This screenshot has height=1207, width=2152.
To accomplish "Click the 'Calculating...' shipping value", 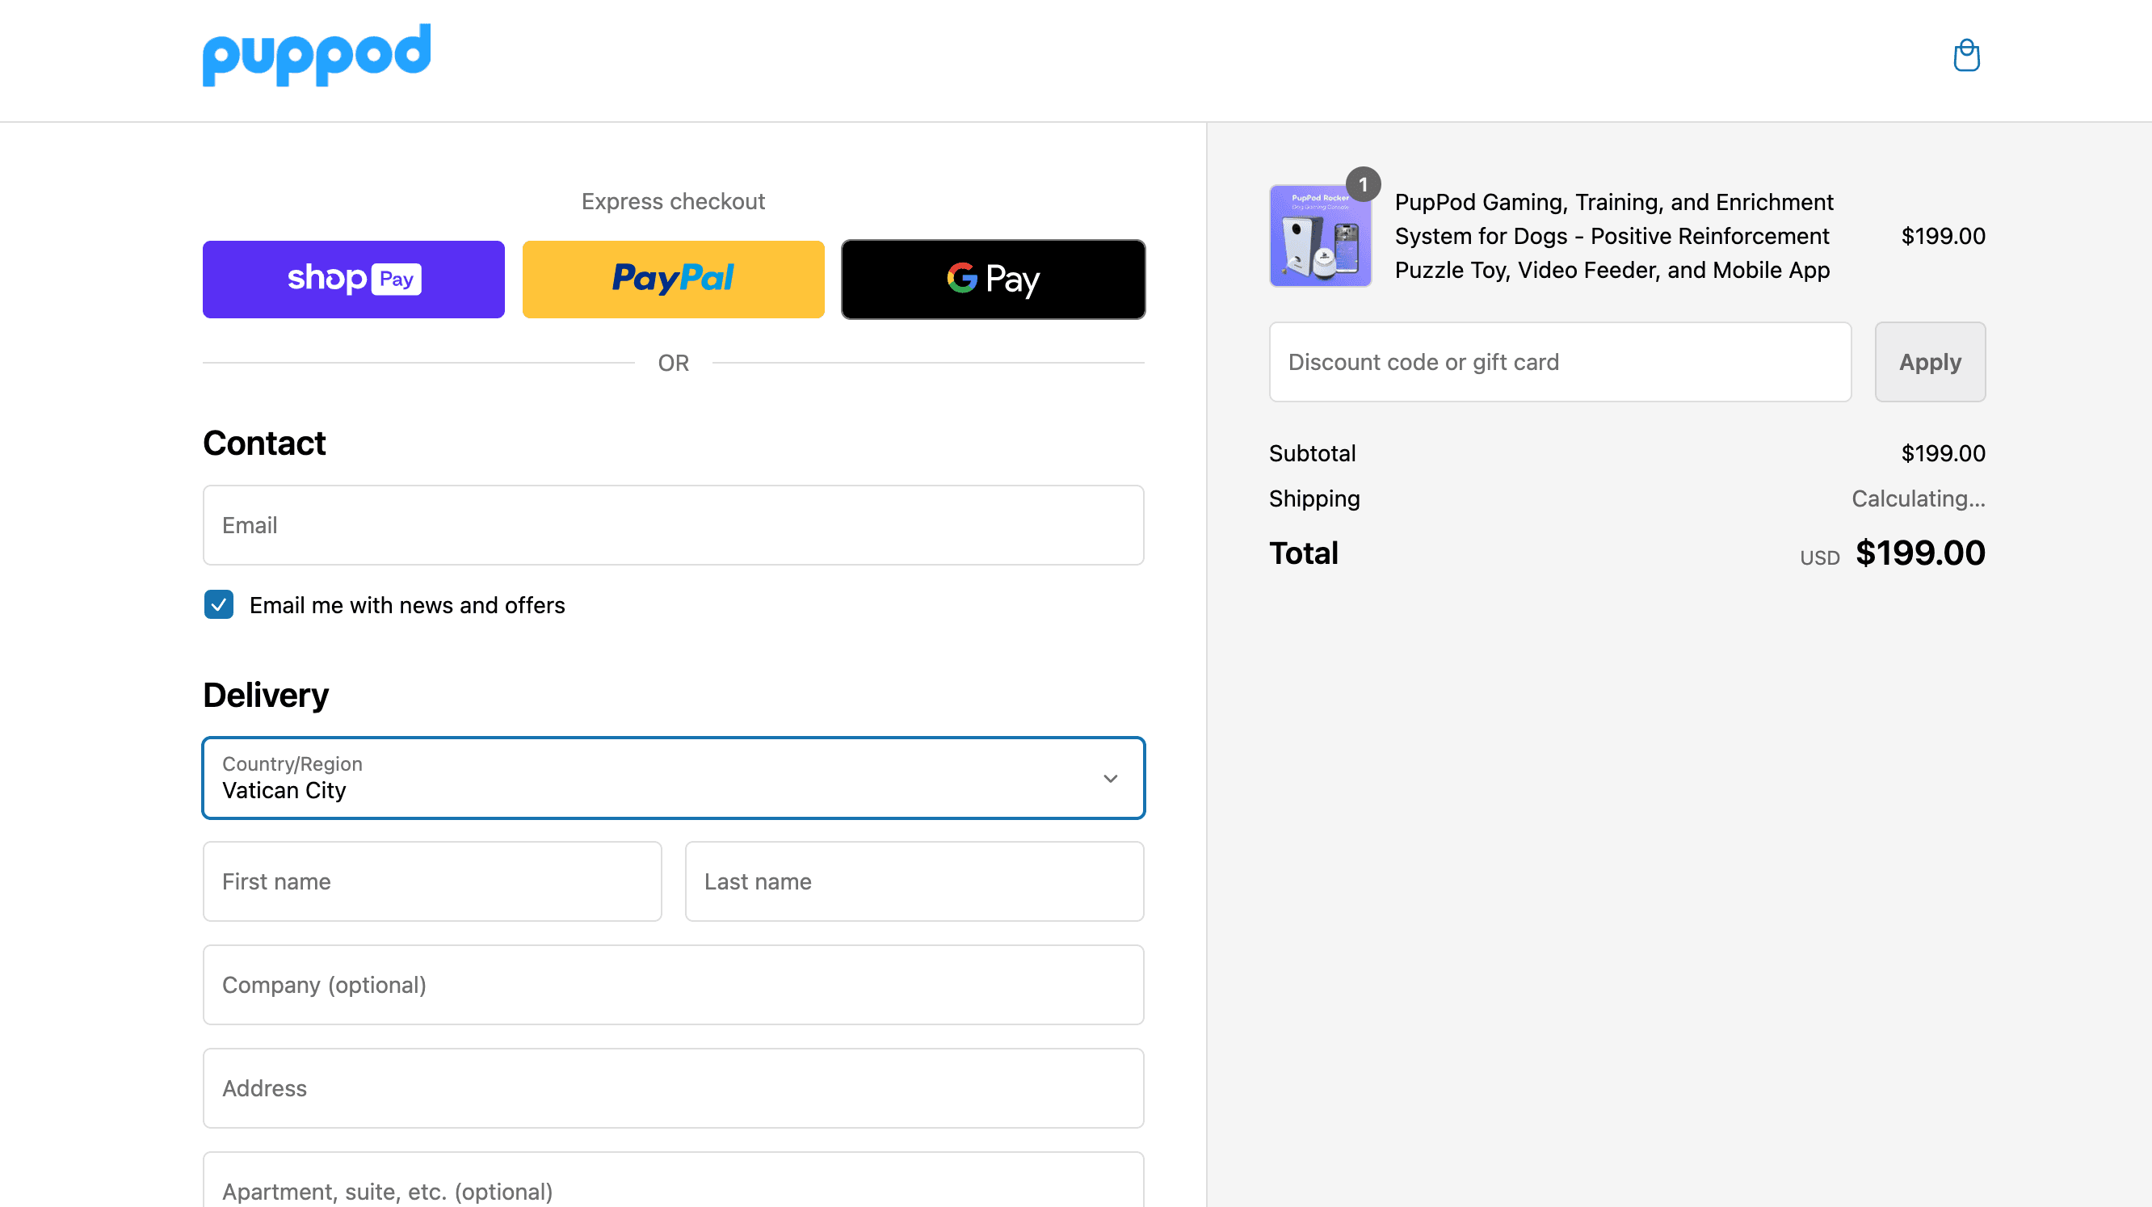I will click(1918, 498).
